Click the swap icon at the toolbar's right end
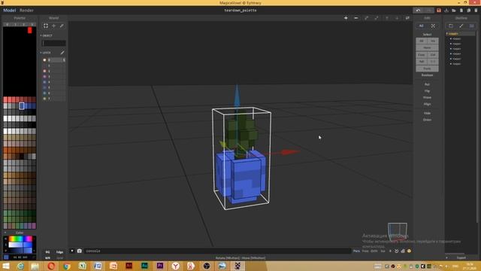 407,18
